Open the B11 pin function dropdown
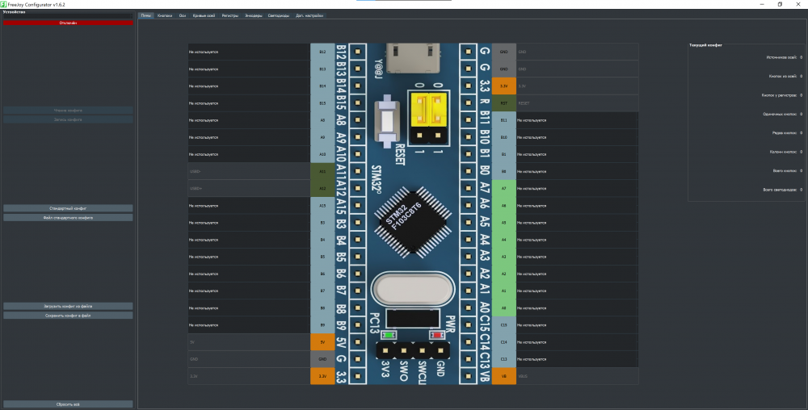 pos(576,120)
